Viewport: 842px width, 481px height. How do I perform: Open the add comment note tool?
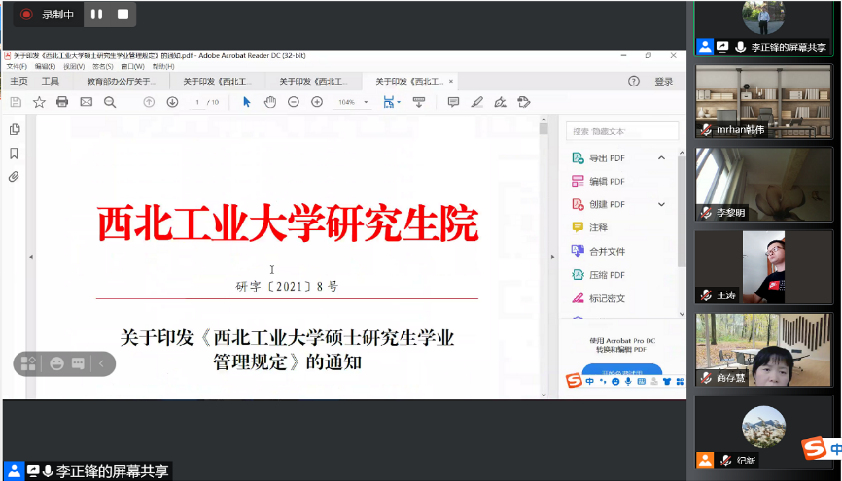pos(453,102)
